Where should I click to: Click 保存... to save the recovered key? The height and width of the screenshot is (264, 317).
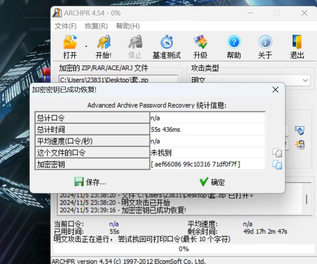coord(90,182)
